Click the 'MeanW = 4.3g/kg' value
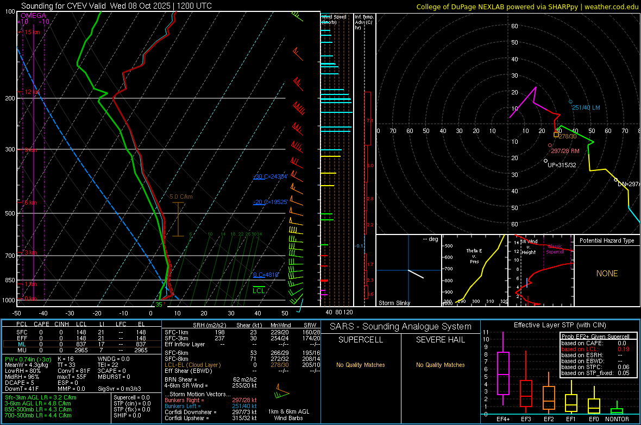The width and height of the screenshot is (641, 425). (x=27, y=365)
